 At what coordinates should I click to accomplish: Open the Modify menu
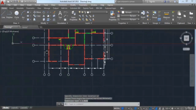tap(73, 5)
